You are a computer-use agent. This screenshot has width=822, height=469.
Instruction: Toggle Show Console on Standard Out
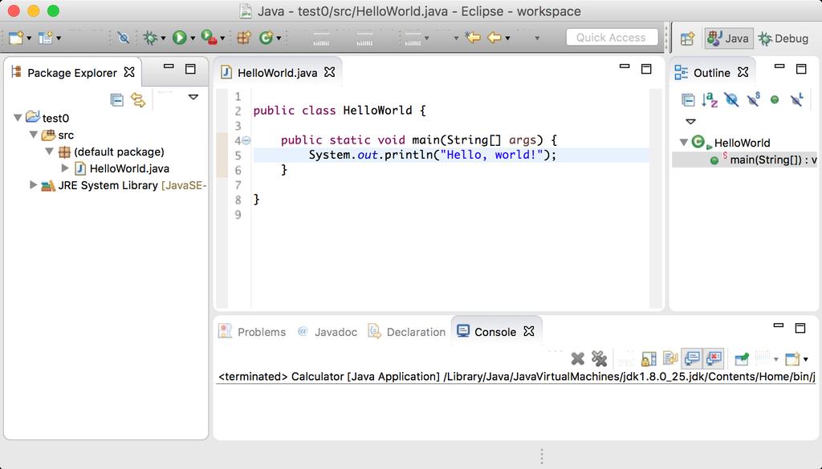pos(692,358)
